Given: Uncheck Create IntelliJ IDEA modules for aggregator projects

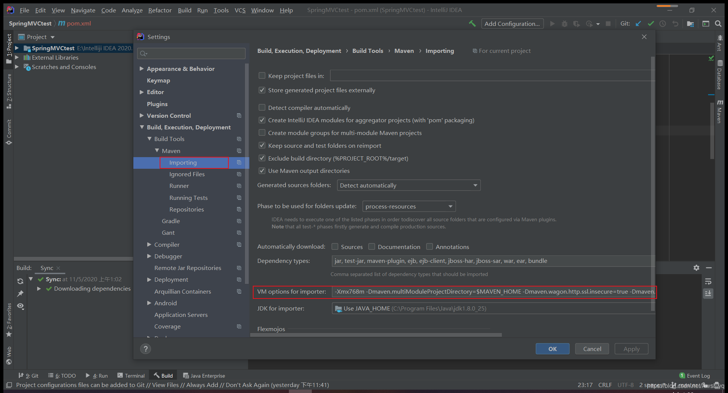Looking at the screenshot, I should coord(262,120).
